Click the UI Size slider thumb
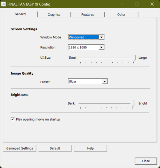This screenshot has height=168, width=160. point(134,59)
